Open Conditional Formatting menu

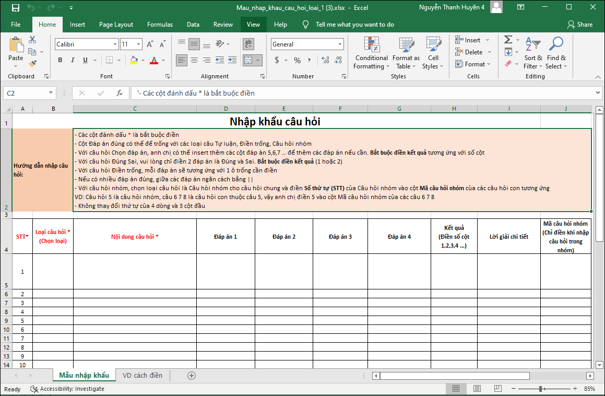[x=371, y=53]
